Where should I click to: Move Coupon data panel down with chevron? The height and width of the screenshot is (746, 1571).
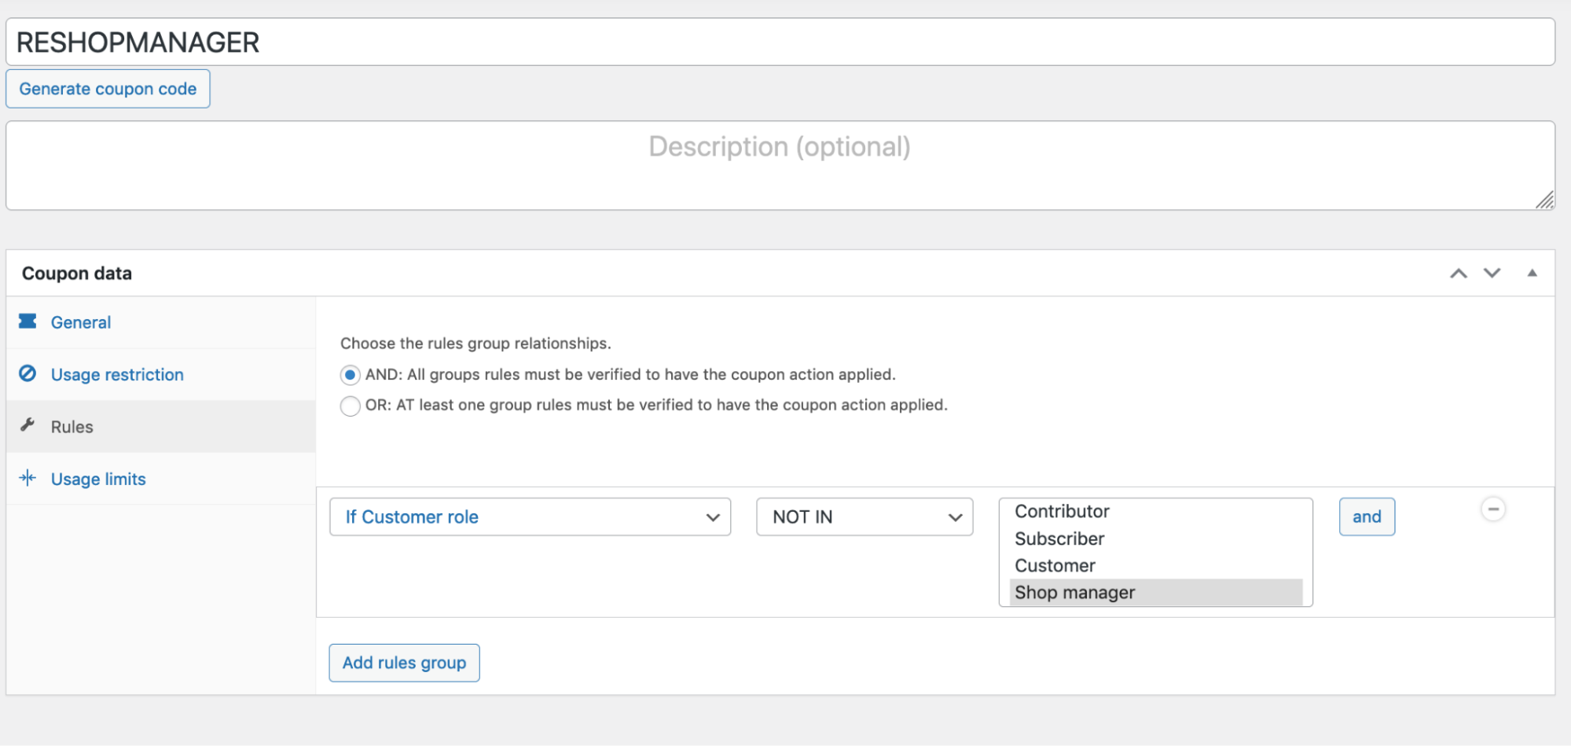pyautogui.click(x=1490, y=273)
